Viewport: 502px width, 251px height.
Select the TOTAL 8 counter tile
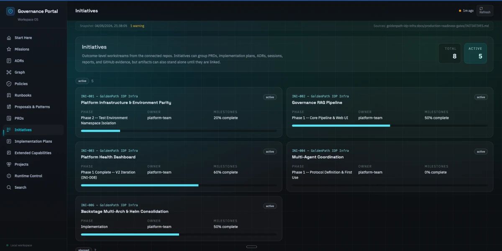tap(450, 53)
